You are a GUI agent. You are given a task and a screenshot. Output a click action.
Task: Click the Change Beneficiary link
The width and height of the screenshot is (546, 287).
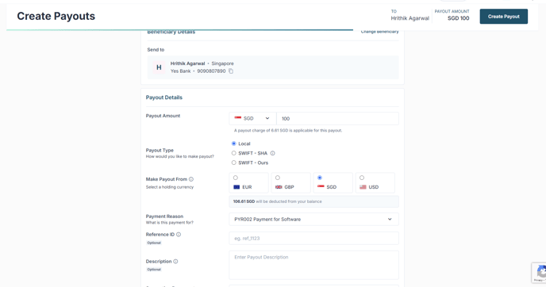tap(379, 32)
